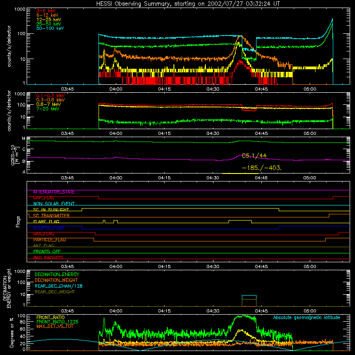The width and height of the screenshot is (355, 355).
Task: Select the BAD_PACKETS flag label
Action: (48, 257)
